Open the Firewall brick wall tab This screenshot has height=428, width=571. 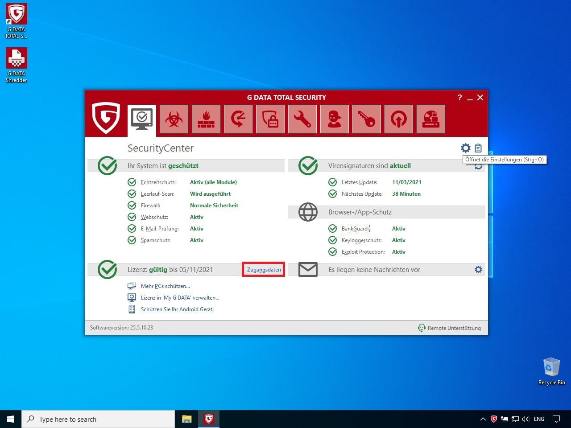(x=206, y=119)
